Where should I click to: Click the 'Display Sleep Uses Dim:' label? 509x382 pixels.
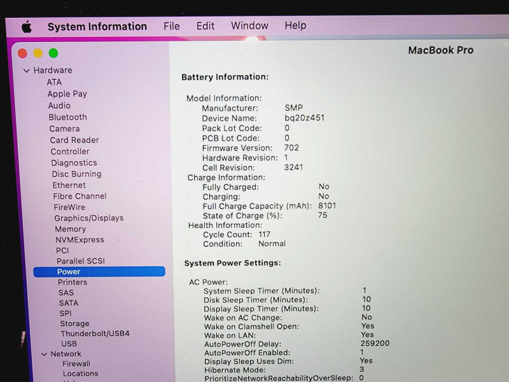(x=249, y=361)
